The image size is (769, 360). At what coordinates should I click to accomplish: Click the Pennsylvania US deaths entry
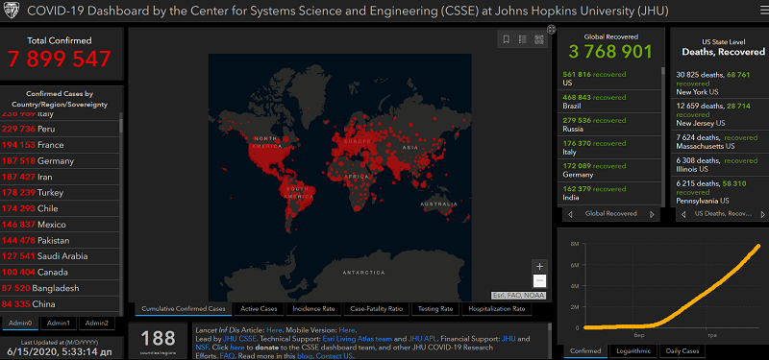(719, 192)
